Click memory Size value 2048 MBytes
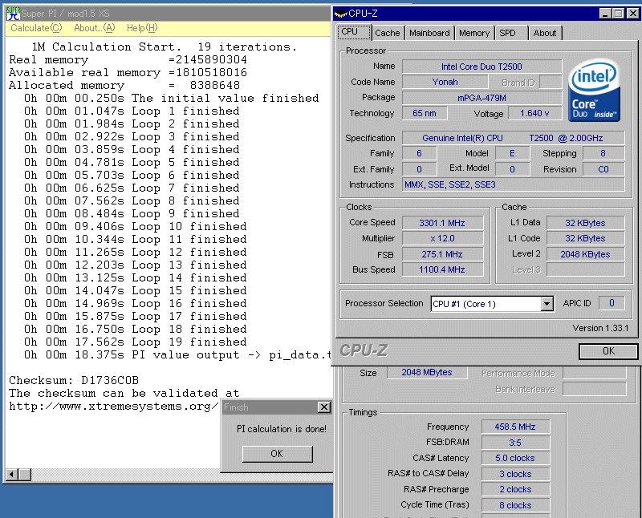The width and height of the screenshot is (642, 518). click(427, 372)
